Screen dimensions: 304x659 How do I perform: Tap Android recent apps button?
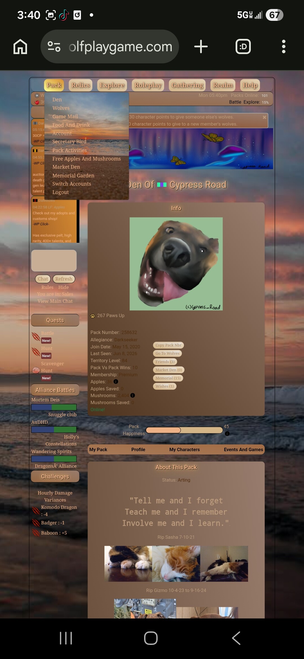(x=66, y=638)
